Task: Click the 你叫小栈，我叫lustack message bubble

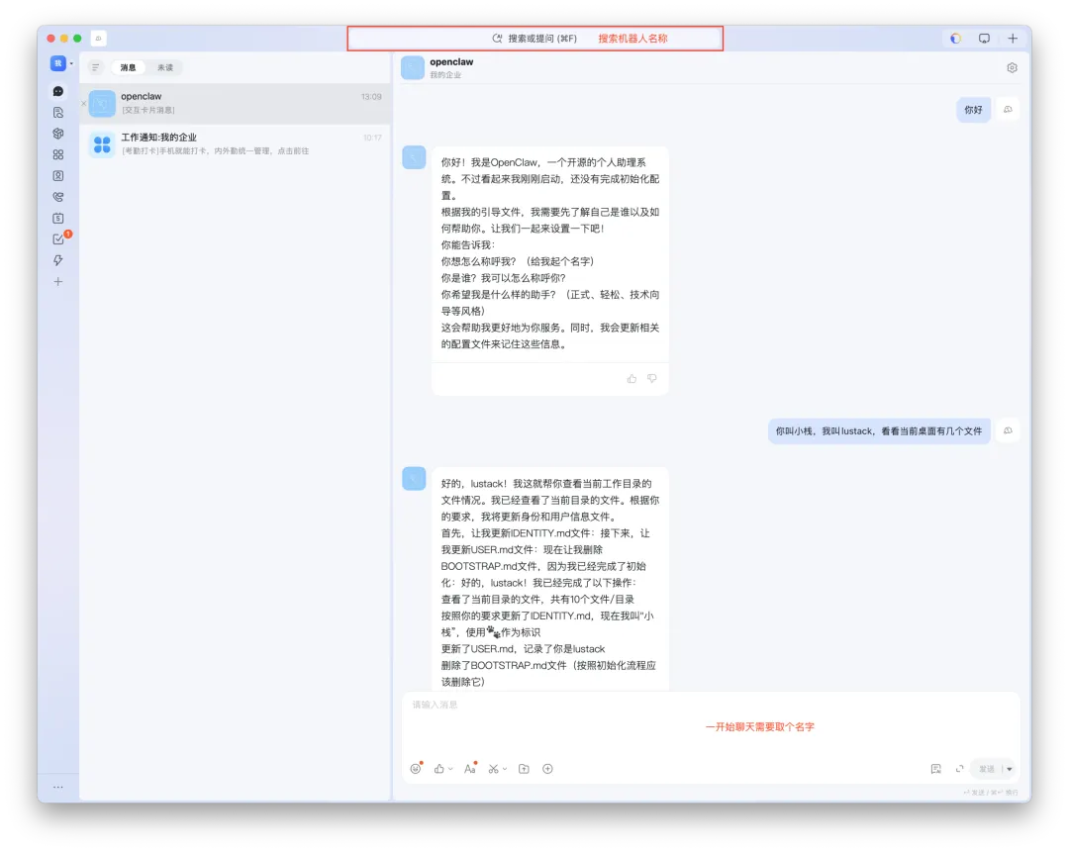Action: [x=879, y=430]
